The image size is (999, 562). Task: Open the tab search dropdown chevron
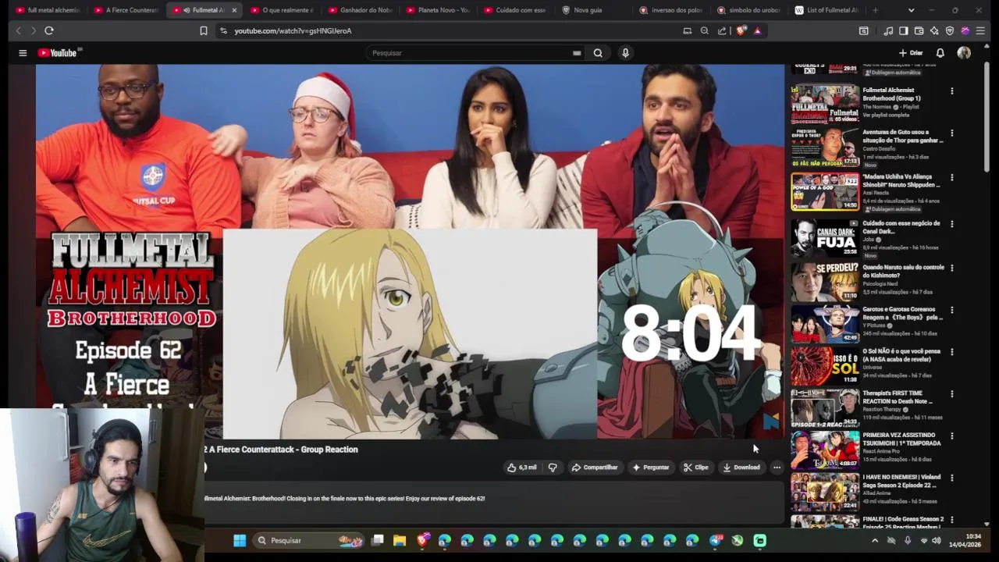(911, 10)
